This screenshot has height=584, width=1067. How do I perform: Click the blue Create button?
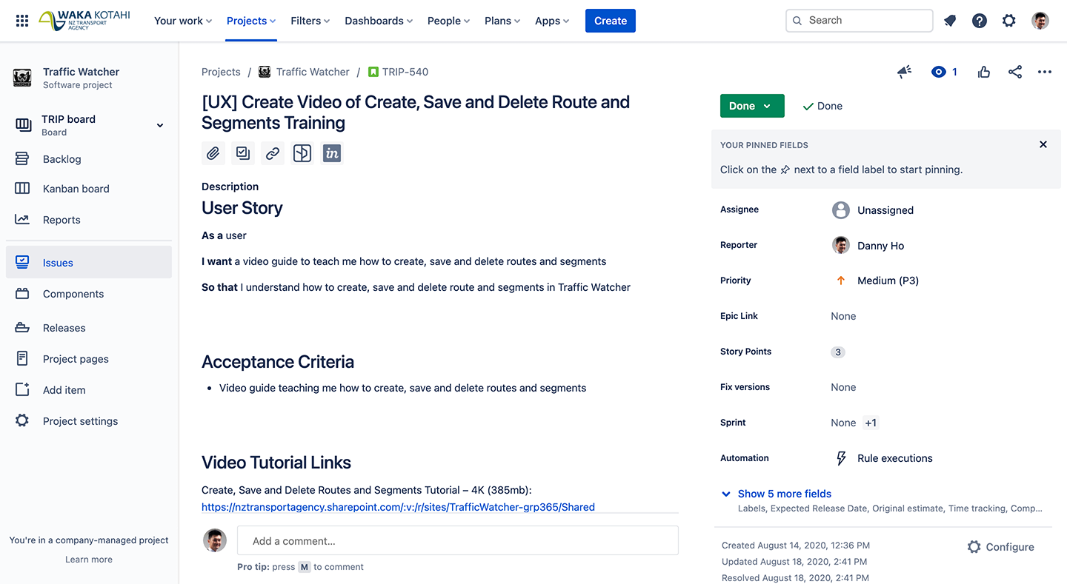point(611,21)
